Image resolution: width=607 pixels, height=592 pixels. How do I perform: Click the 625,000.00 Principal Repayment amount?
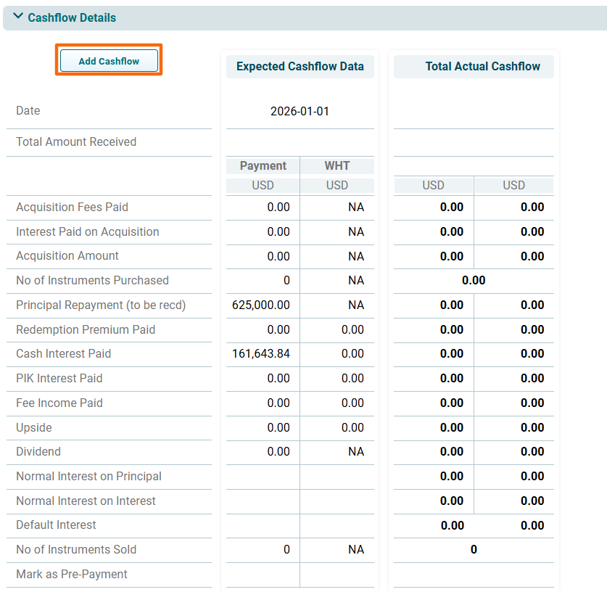point(261,305)
